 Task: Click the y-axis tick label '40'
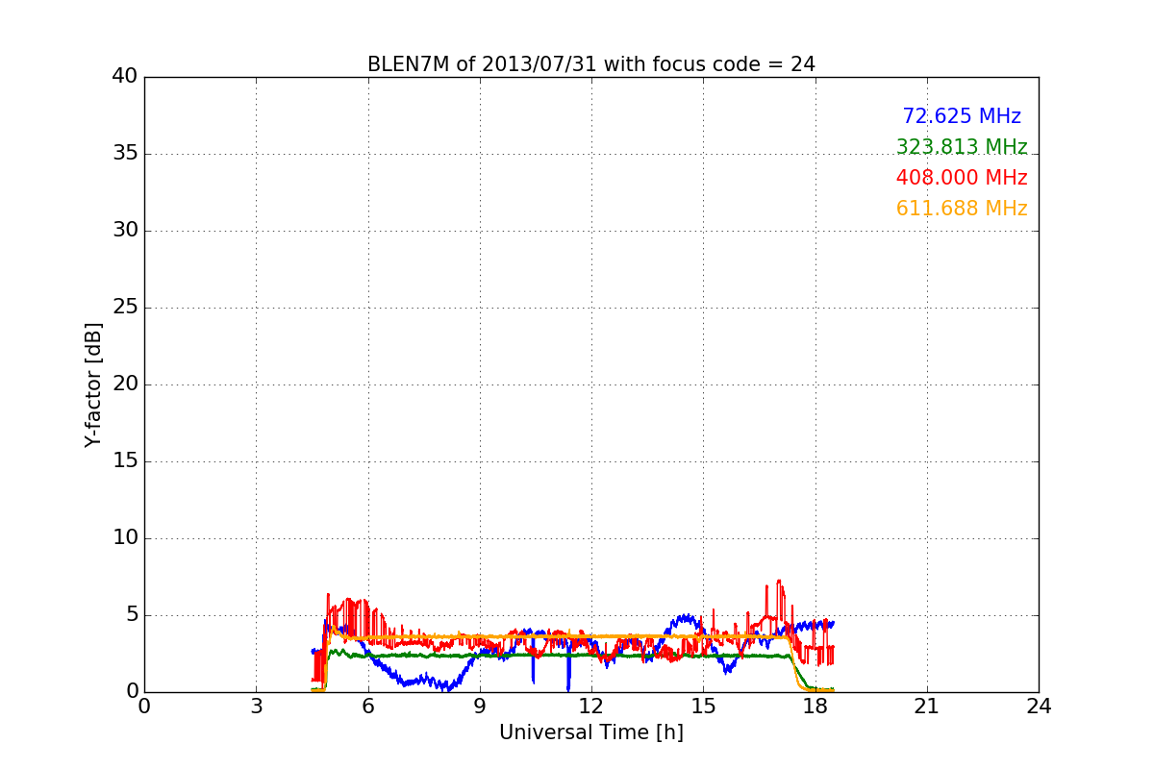click(125, 77)
